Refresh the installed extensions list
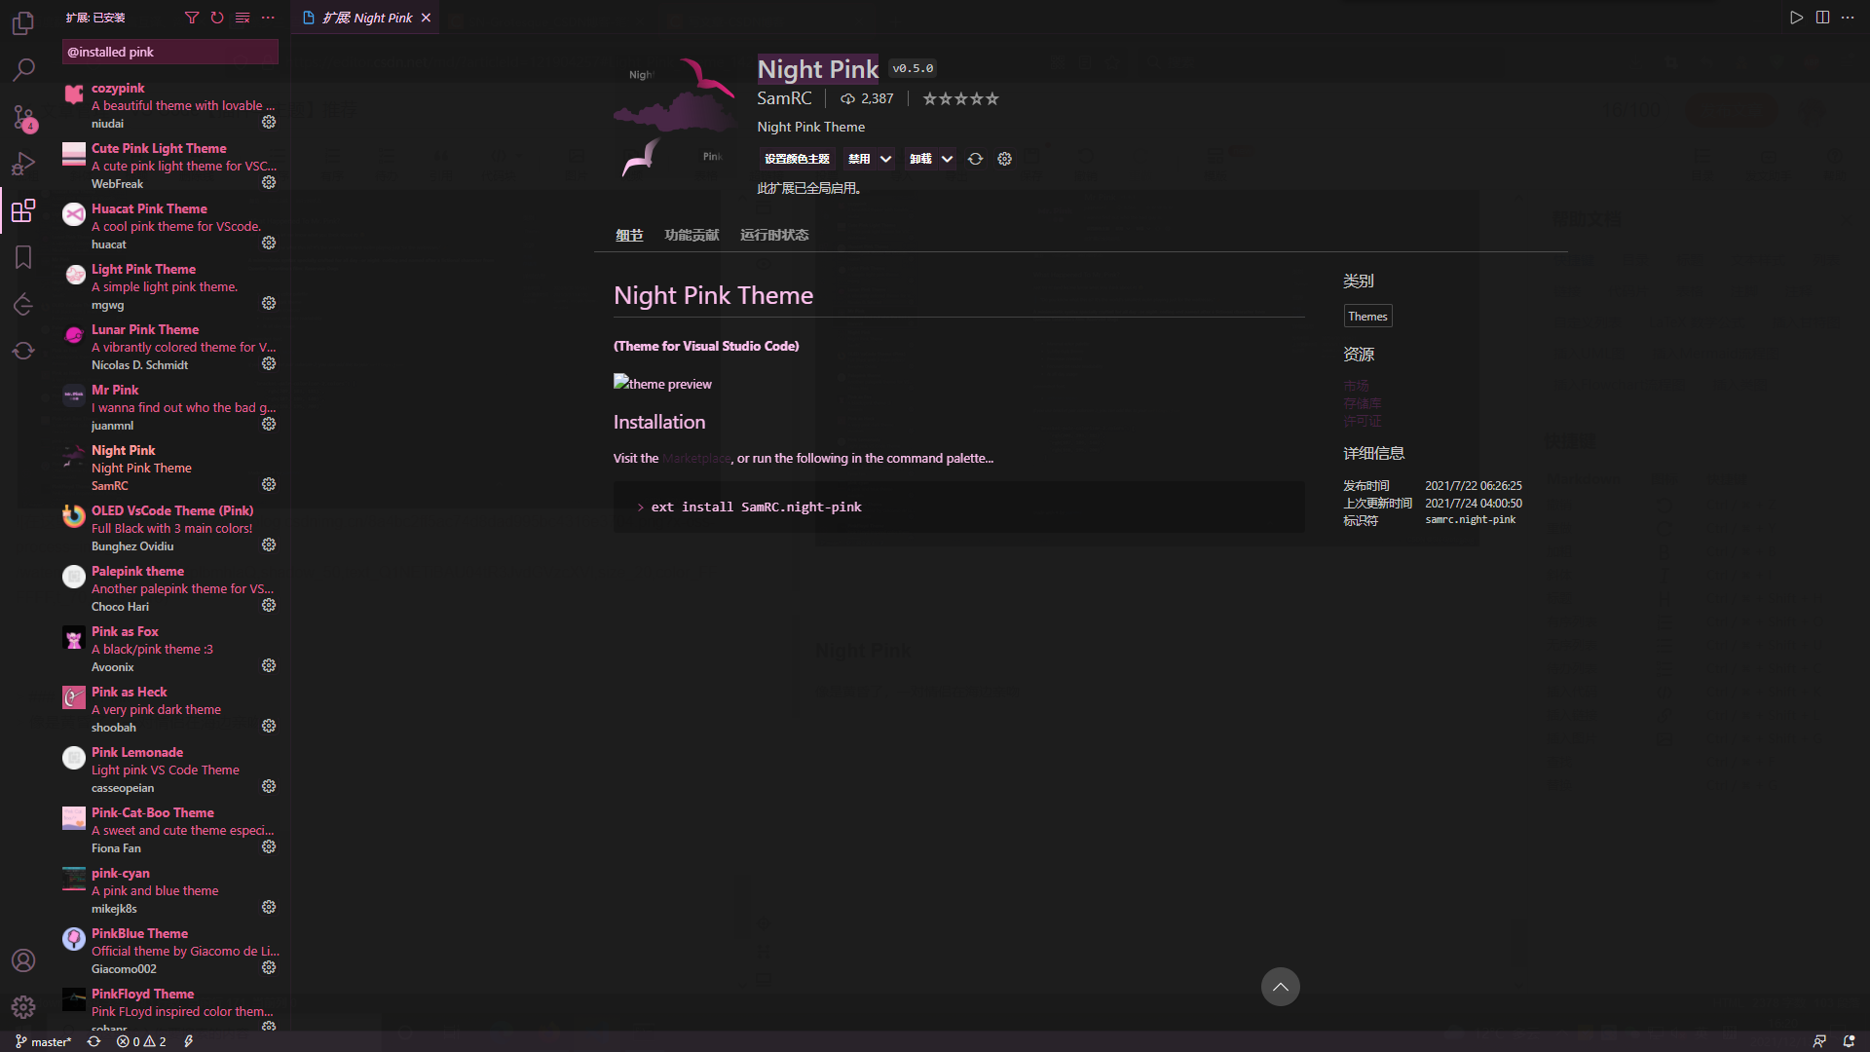Screen dimensions: 1870x1052 (x=217, y=18)
